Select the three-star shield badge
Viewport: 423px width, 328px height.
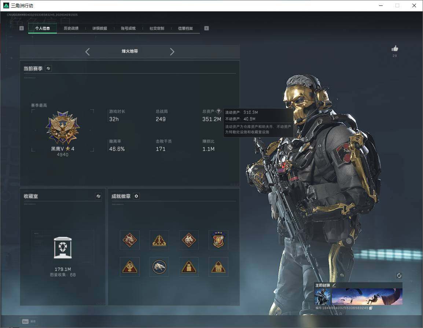[x=218, y=240]
